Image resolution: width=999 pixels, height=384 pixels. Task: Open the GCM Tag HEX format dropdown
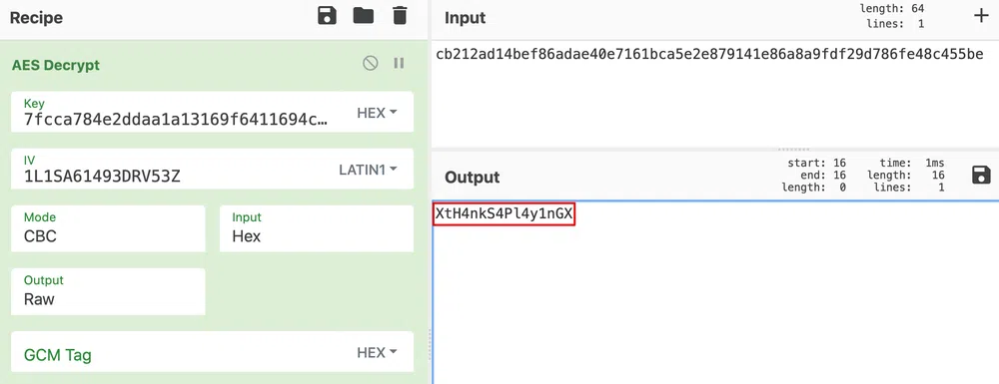coord(377,352)
